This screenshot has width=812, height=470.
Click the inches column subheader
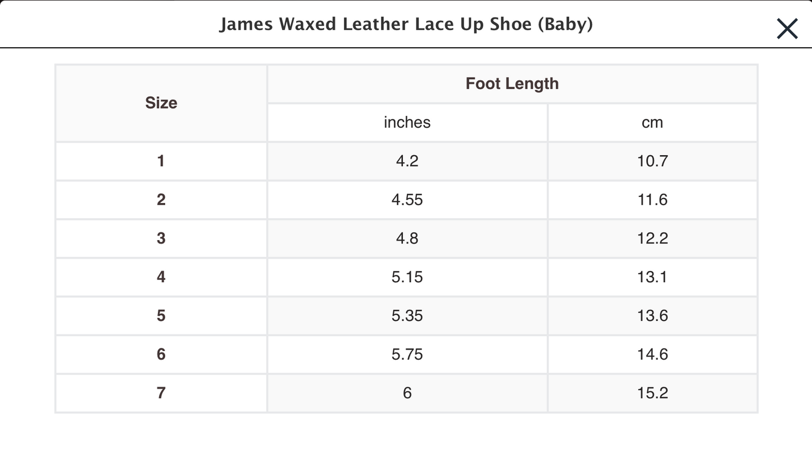407,123
